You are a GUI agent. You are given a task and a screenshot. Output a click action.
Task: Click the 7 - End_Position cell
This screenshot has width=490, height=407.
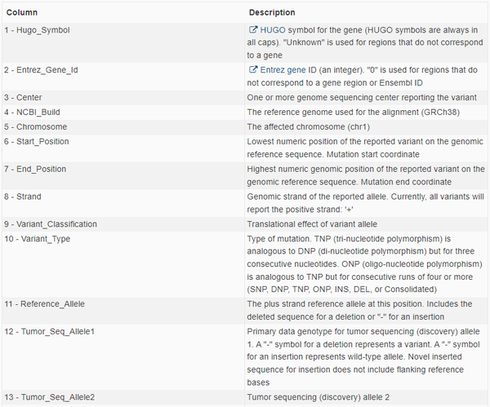[x=38, y=169]
